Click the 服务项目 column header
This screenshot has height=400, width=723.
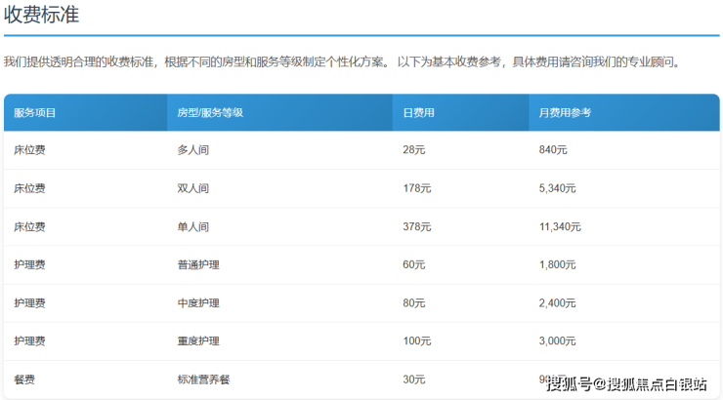[35, 113]
